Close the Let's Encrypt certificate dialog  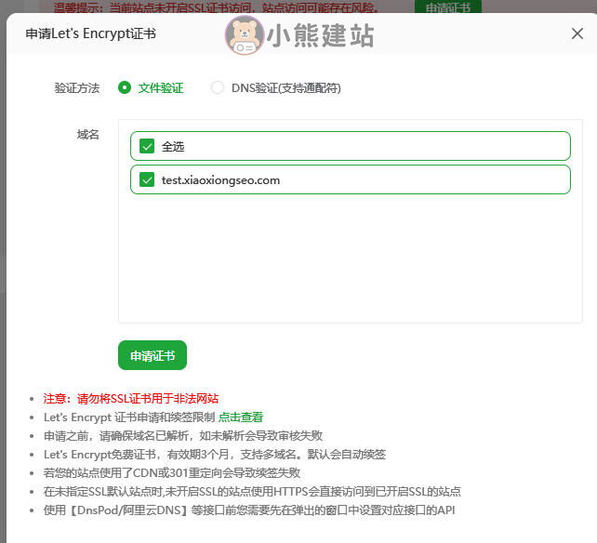(x=577, y=33)
